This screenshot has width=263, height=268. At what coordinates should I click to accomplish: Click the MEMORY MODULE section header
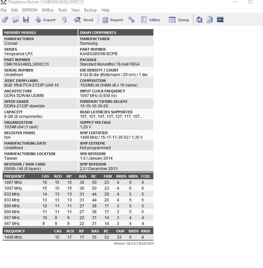40,32
